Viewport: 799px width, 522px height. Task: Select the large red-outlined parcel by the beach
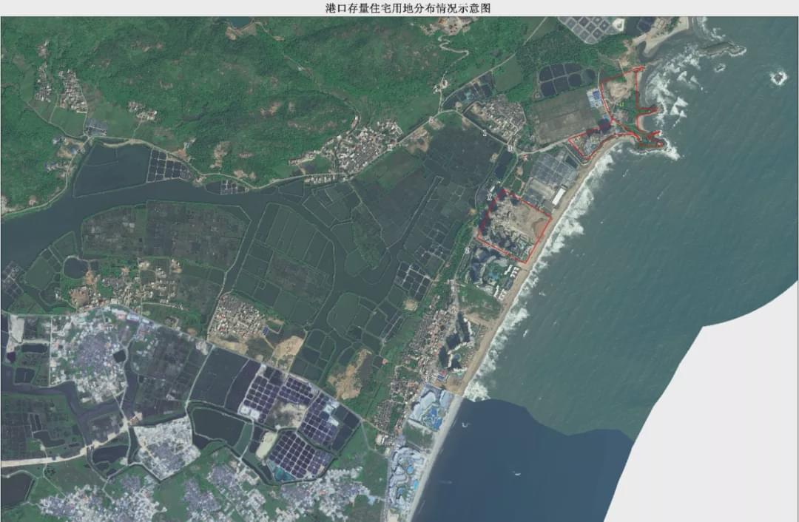(x=515, y=225)
